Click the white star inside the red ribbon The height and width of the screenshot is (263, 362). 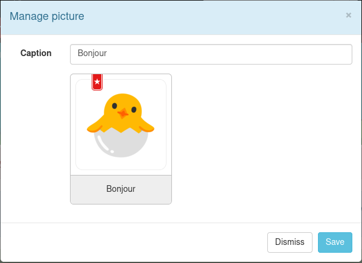point(97,82)
